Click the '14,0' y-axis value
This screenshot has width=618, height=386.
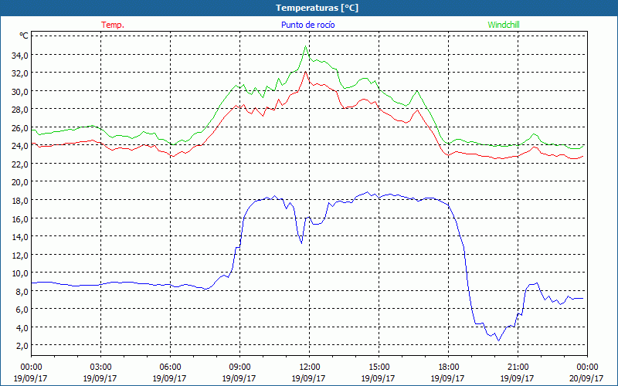pos(20,237)
